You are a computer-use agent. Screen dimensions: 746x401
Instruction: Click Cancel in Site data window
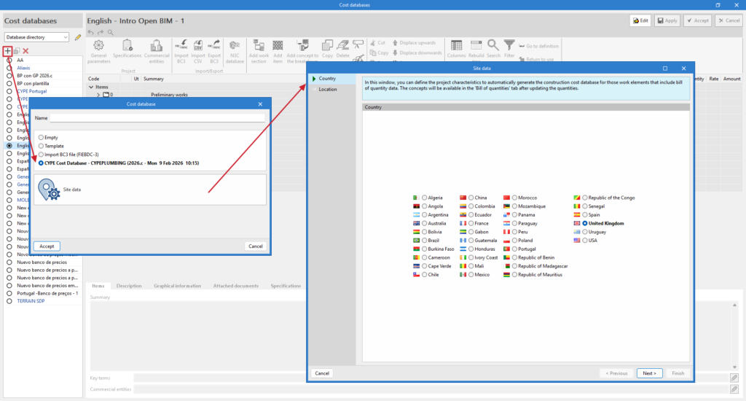[322, 373]
